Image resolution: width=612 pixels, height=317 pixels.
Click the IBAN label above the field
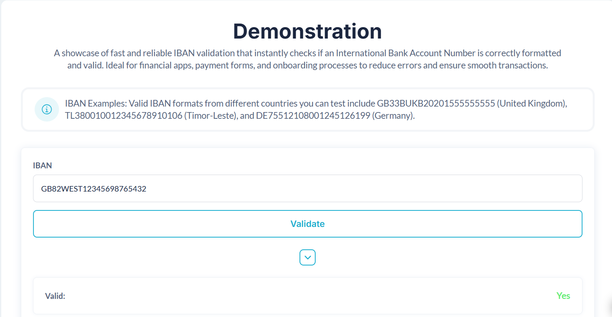coord(42,166)
